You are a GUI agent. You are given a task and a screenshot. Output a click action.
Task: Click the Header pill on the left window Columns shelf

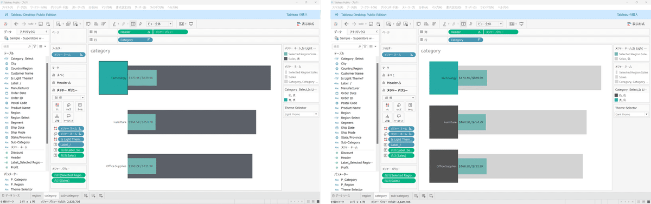click(x=136, y=32)
